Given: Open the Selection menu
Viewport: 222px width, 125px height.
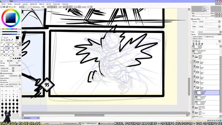Looking at the screenshot, I should [33, 4].
